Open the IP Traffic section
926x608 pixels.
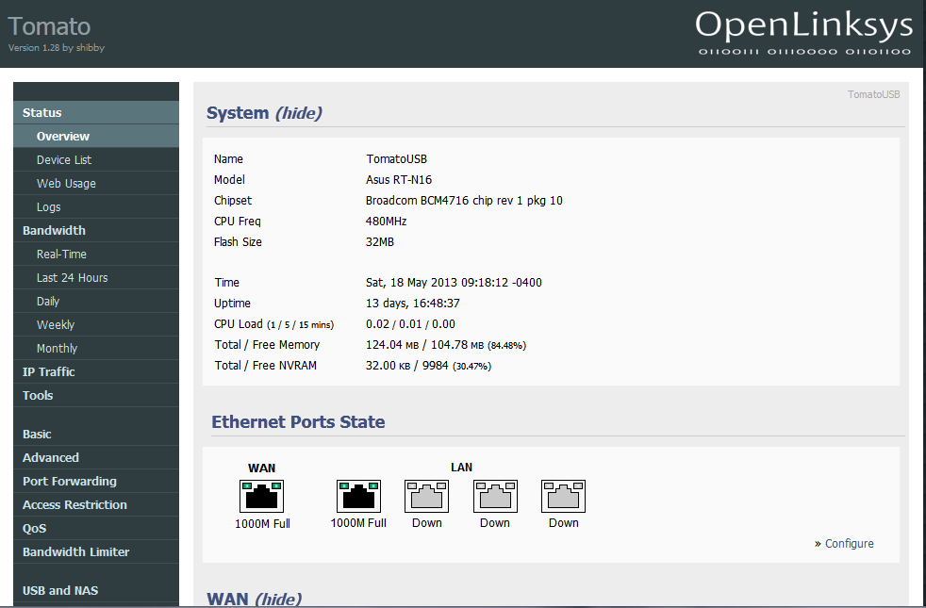[96, 372]
